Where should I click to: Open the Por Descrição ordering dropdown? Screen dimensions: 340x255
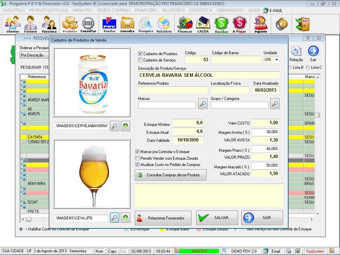pos(35,55)
